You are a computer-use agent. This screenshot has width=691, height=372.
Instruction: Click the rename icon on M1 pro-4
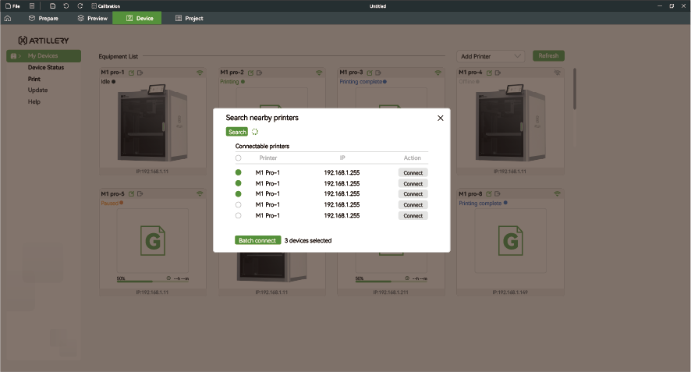pyautogui.click(x=489, y=73)
